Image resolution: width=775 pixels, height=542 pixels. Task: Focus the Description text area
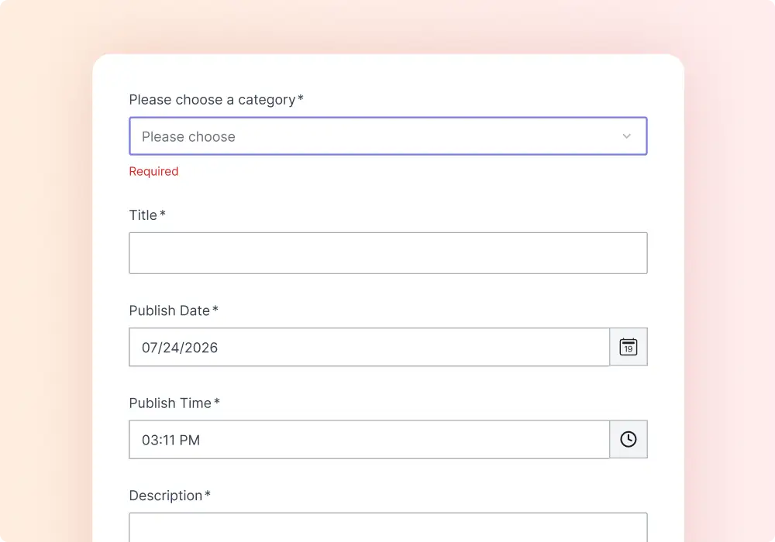[388, 527]
